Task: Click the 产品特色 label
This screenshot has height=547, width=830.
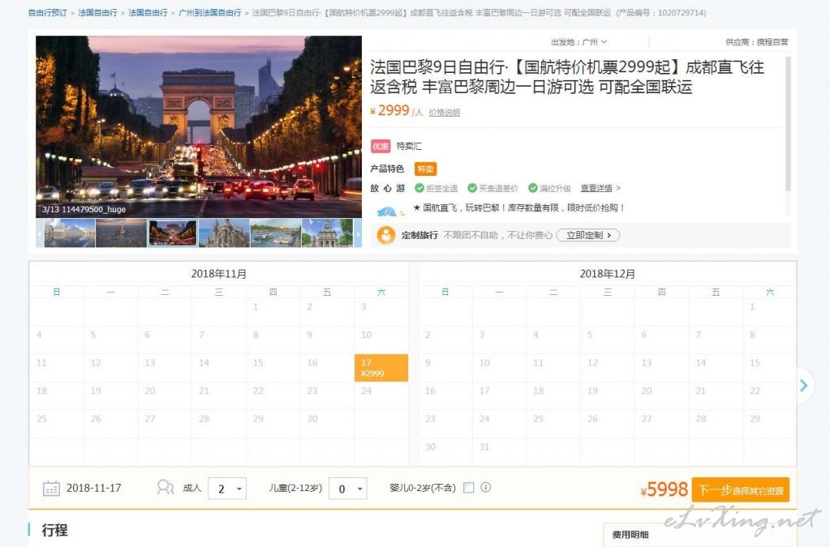Action: coord(387,169)
